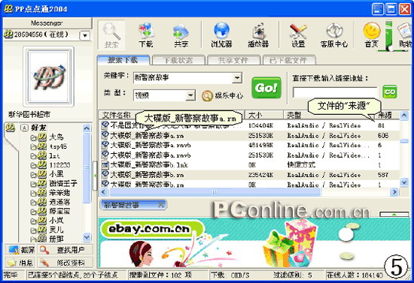Click the account 28594556 PP icon
414x283 pixels.
[8, 35]
